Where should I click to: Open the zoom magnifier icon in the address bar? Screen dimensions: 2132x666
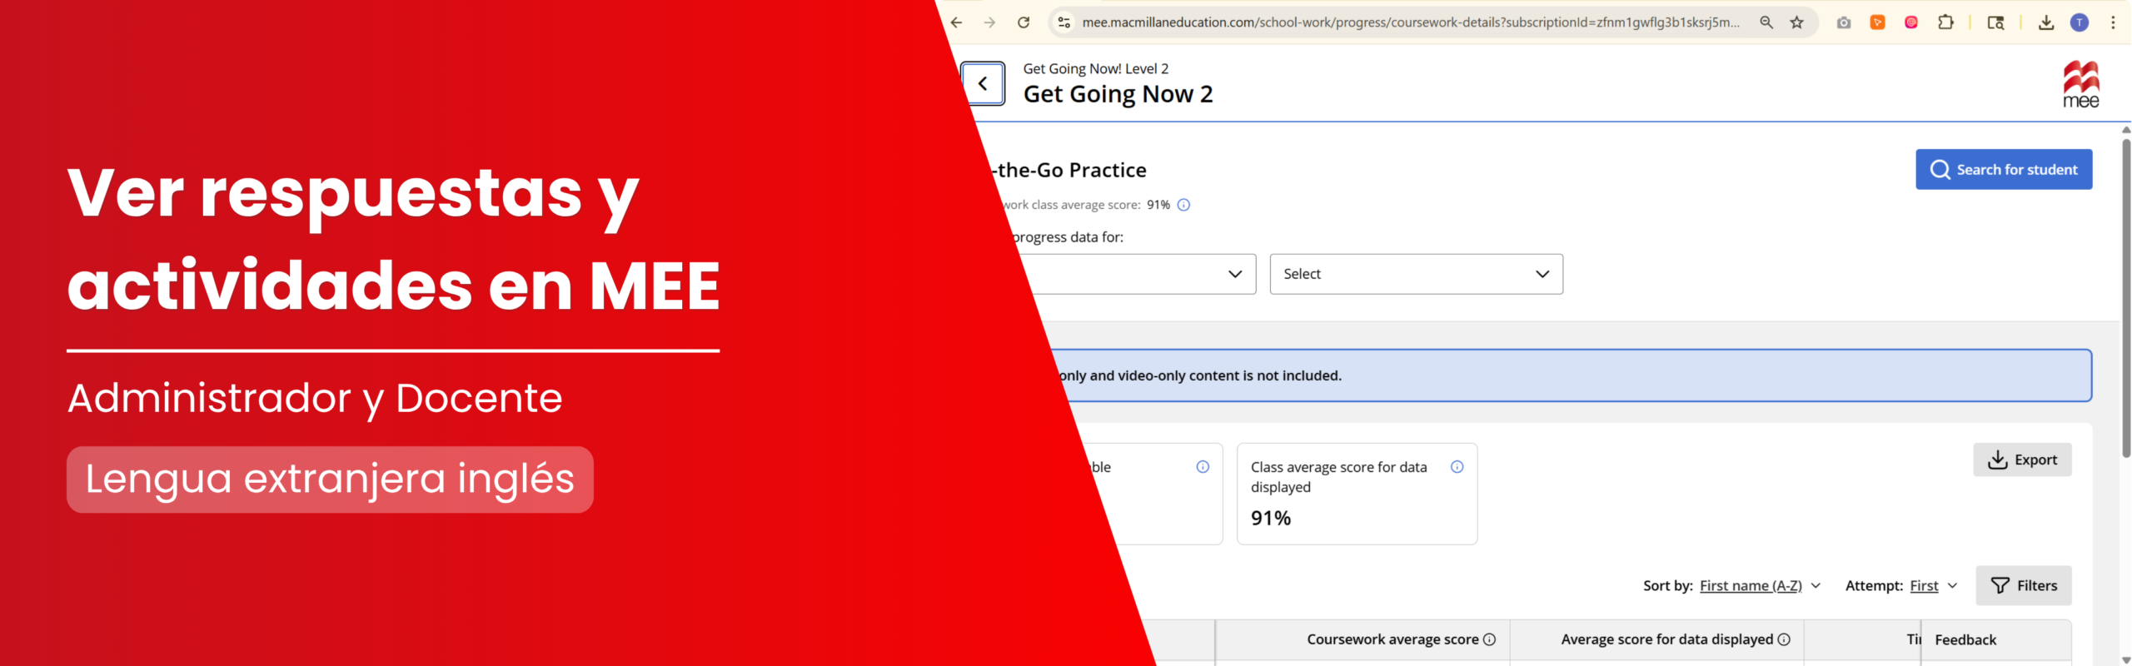pos(1766,22)
